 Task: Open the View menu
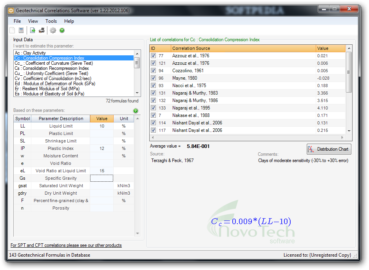33,21
